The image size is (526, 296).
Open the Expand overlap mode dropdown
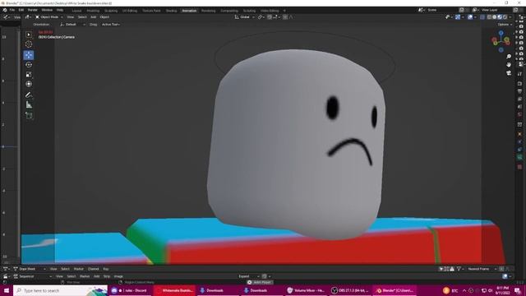coord(248,276)
